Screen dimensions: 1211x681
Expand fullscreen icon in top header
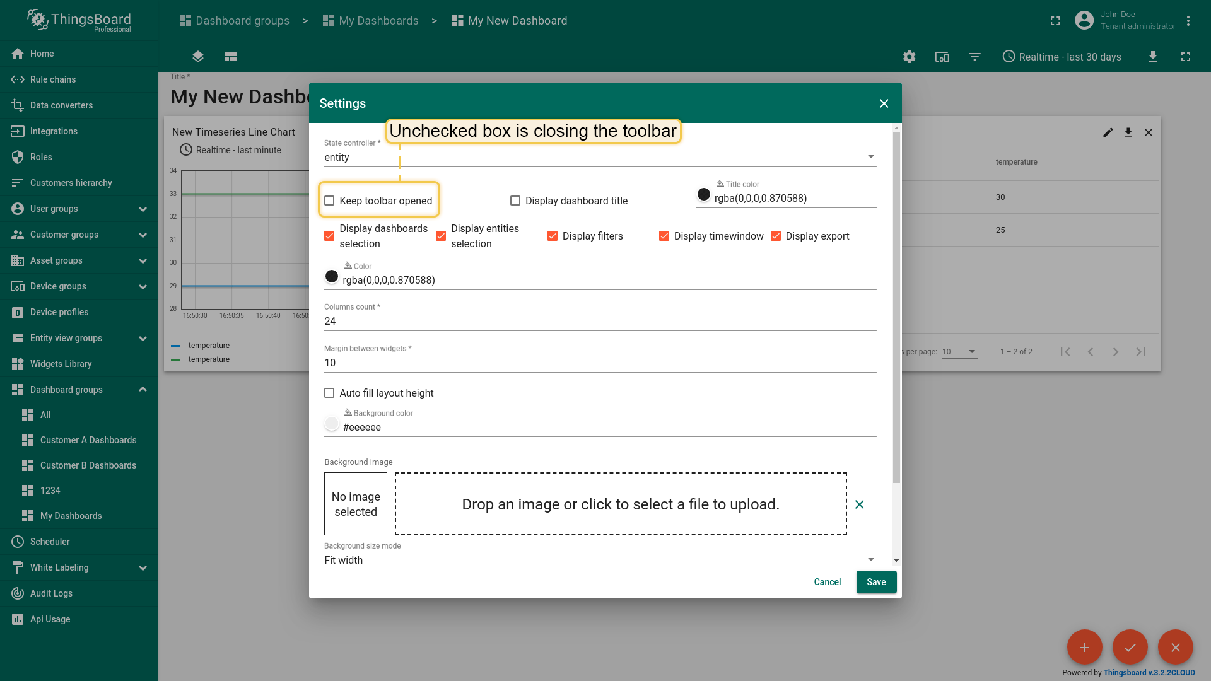pos(1055,21)
